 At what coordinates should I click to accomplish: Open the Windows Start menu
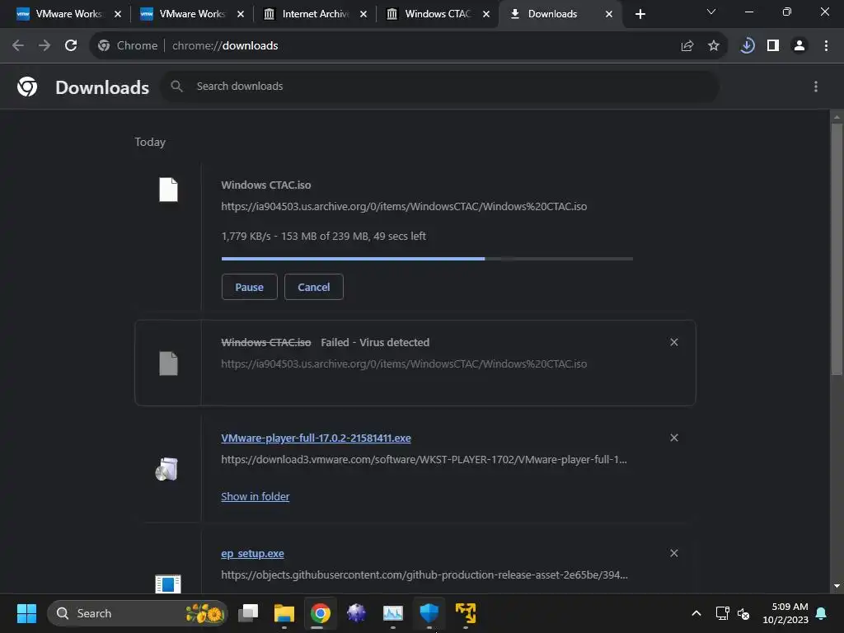[26, 613]
